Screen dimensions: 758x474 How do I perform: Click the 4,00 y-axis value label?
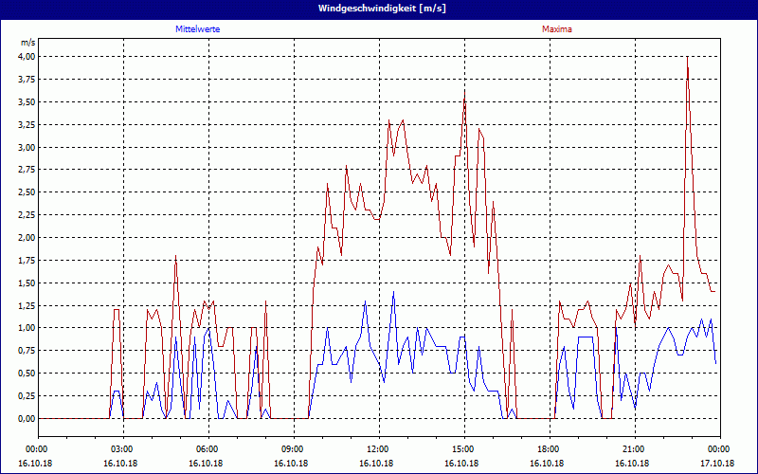click(26, 57)
